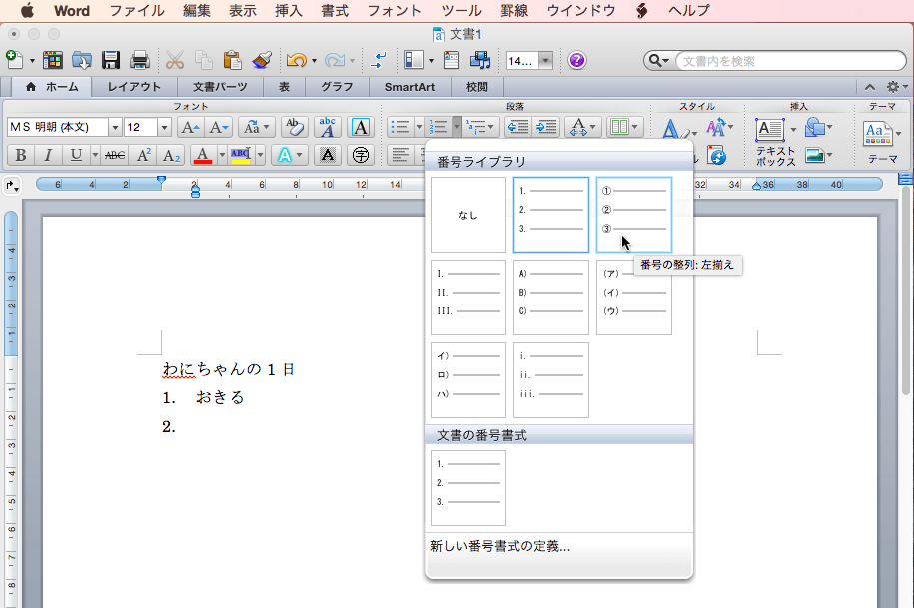Select the イ) ロ) ハ) list format
Screen dimensions: 914x608
[468, 380]
